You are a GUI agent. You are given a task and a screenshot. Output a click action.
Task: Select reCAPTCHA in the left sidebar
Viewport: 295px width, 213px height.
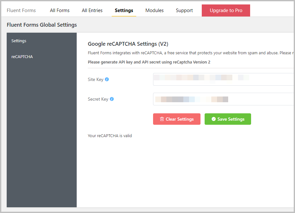[22, 57]
